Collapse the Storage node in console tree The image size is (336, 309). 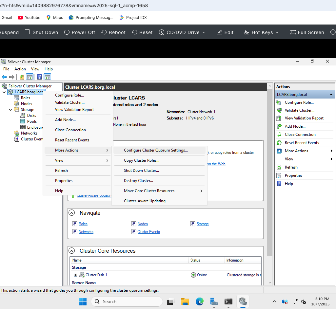tap(10, 110)
